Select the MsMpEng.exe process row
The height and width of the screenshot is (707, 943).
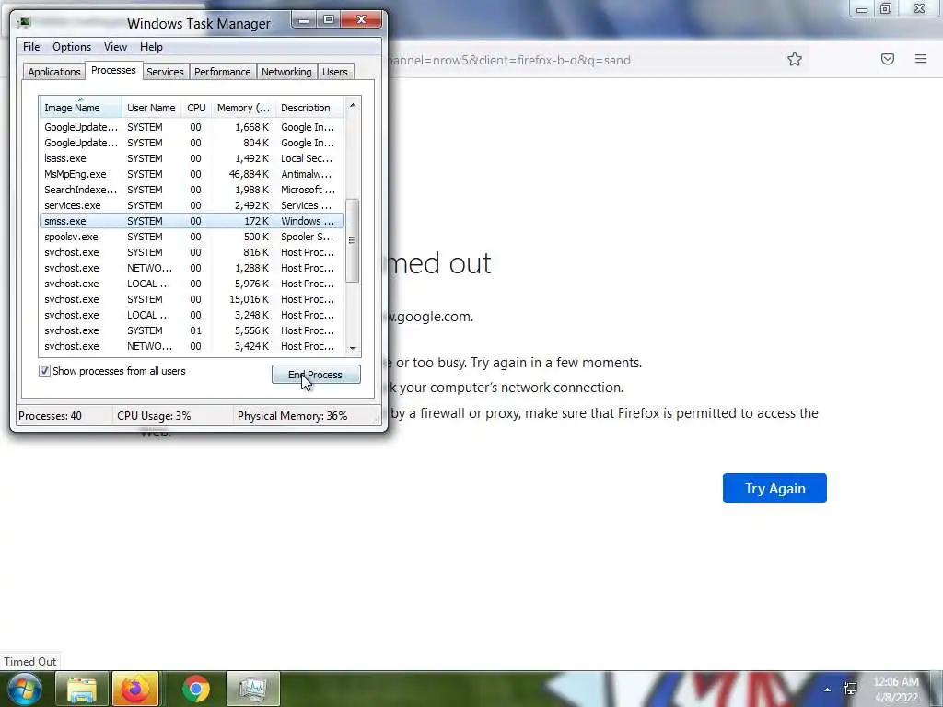tap(192, 174)
